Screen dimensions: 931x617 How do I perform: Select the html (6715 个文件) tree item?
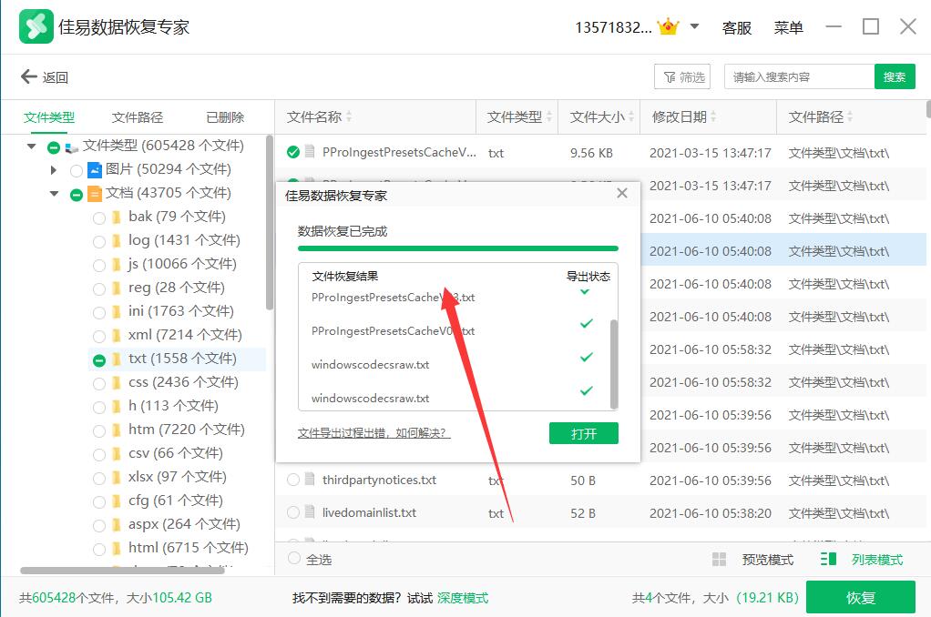(x=189, y=548)
